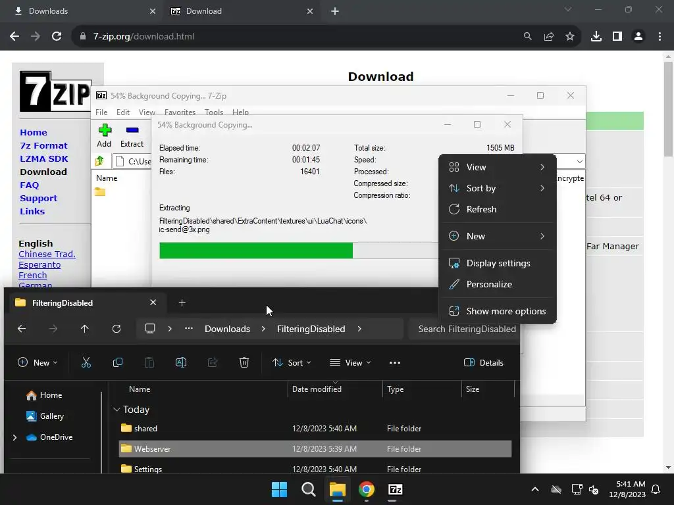
Task: Go up one folder level in 7-Zip
Action: [x=100, y=161]
